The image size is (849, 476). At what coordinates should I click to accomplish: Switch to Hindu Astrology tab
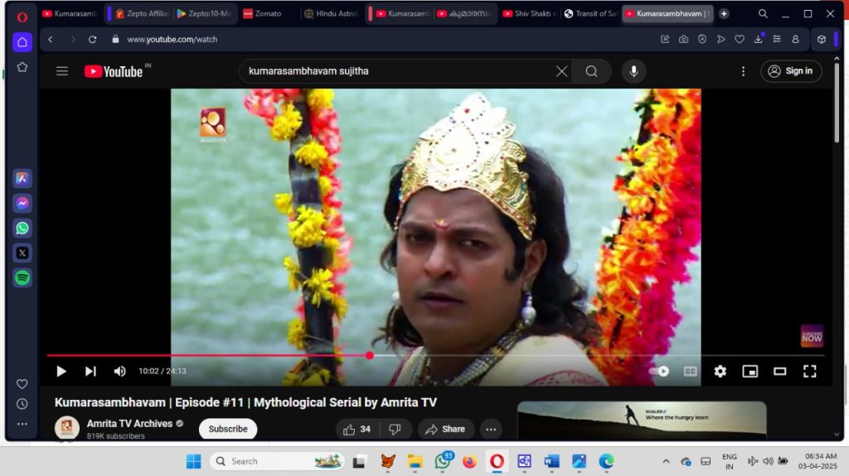(x=330, y=13)
